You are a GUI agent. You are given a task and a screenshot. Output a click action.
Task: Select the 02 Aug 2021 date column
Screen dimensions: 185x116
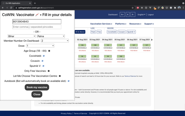click(x=82, y=40)
